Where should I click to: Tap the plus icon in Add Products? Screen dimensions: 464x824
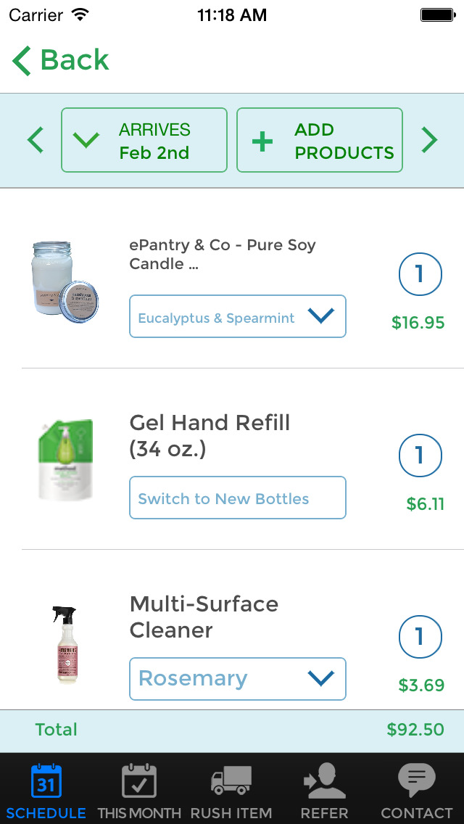coord(262,141)
